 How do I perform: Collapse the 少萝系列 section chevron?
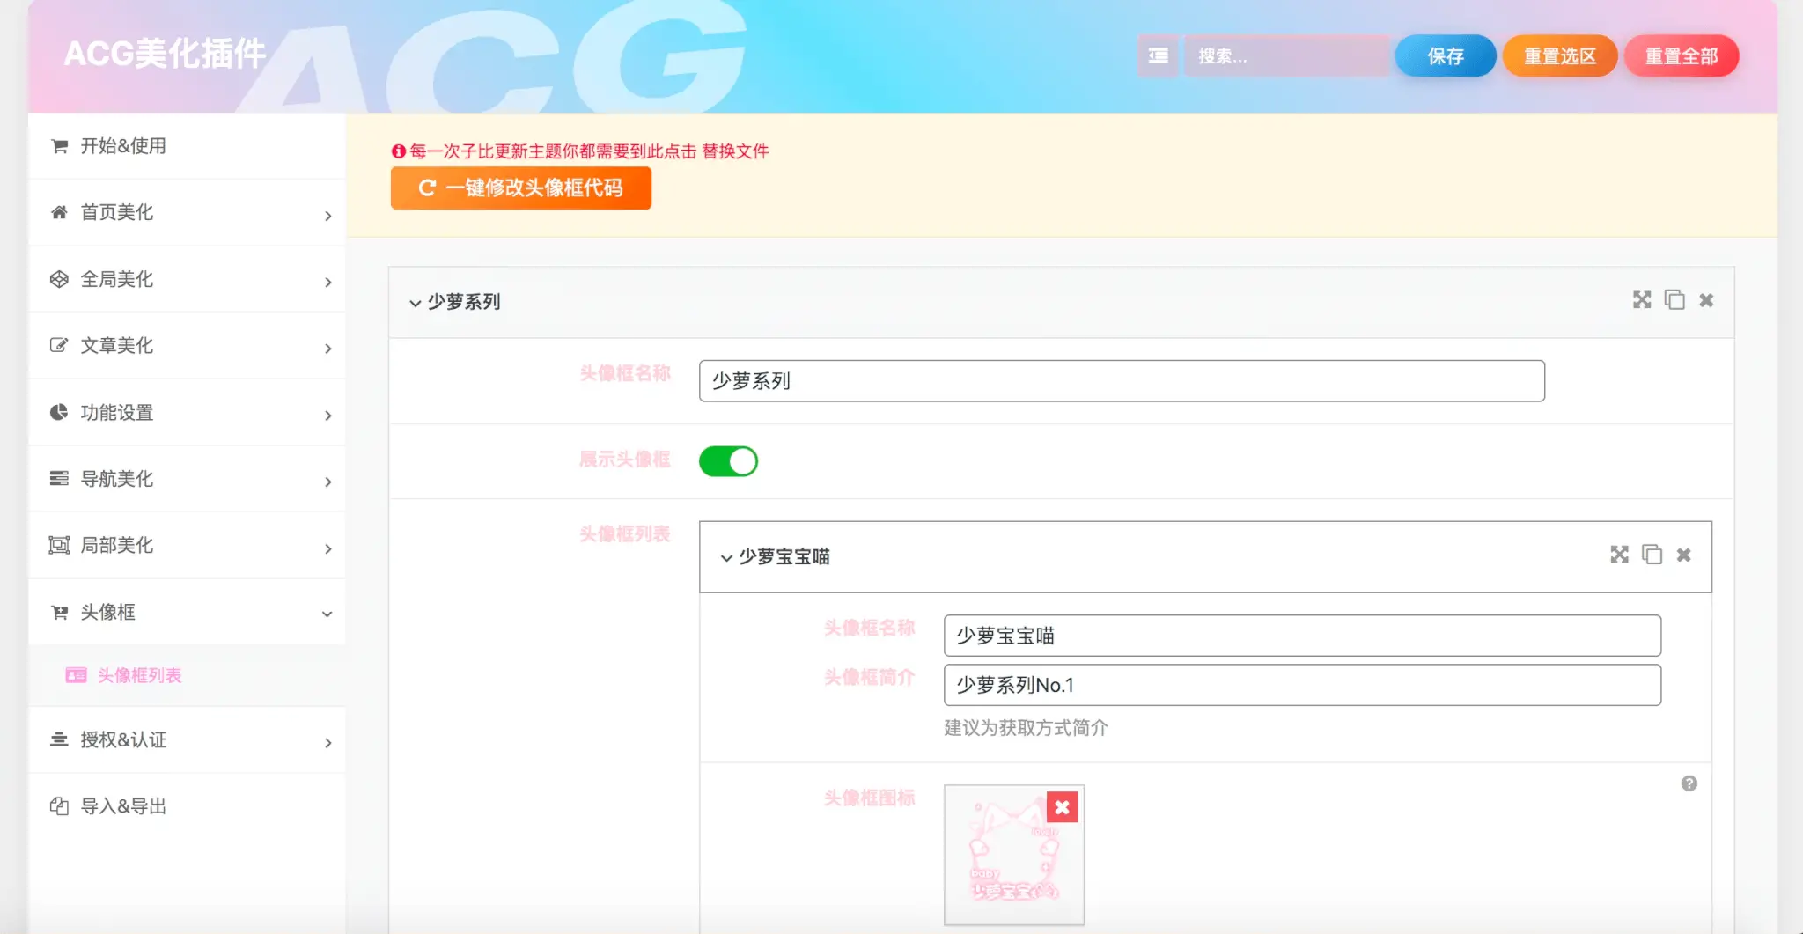pos(414,302)
